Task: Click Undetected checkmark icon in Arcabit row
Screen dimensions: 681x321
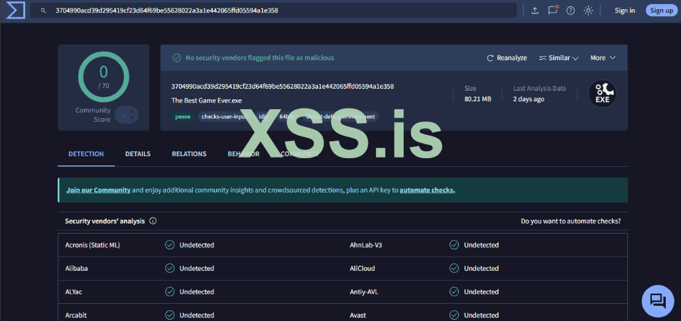Action: click(170, 315)
